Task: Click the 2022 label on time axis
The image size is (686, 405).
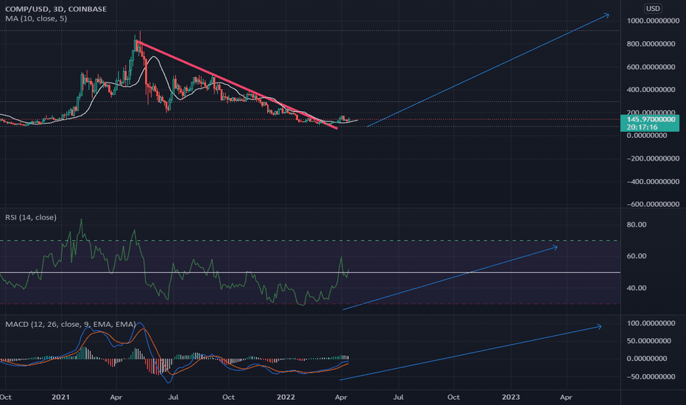Action: (286, 397)
